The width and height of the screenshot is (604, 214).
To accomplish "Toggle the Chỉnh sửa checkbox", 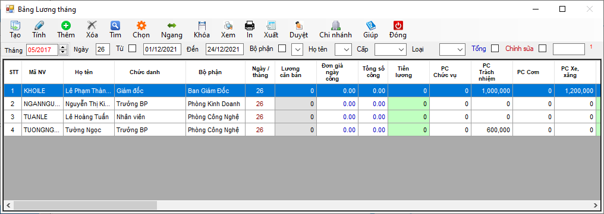I will (542, 49).
